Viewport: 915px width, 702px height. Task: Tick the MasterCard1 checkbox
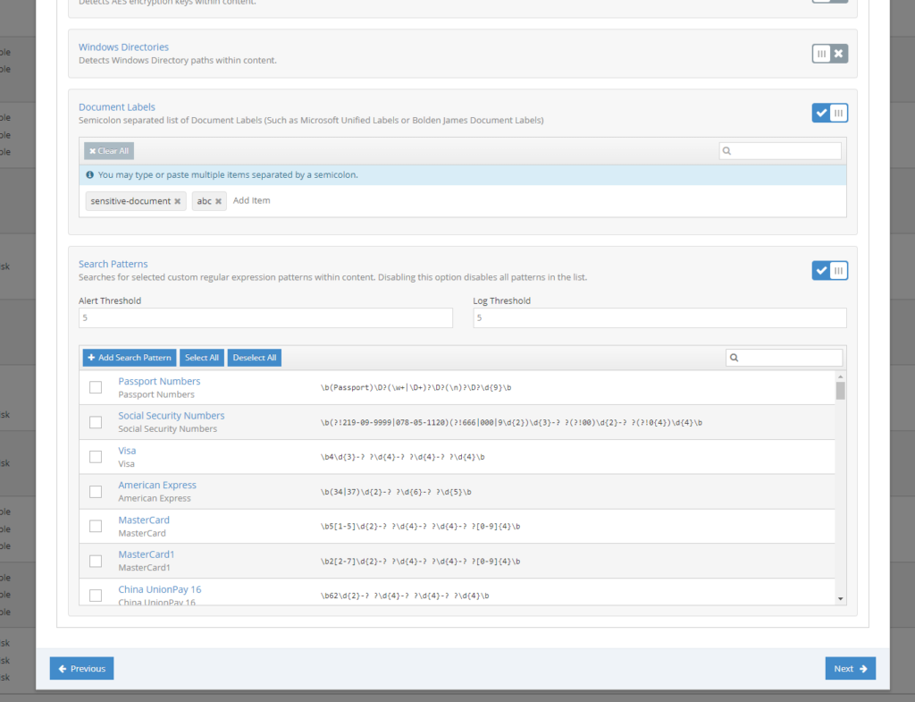click(x=96, y=562)
